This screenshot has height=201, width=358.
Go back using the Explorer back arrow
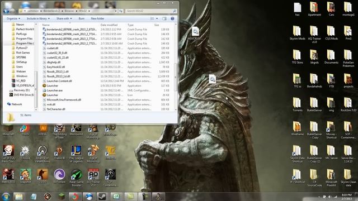tap(6, 11)
